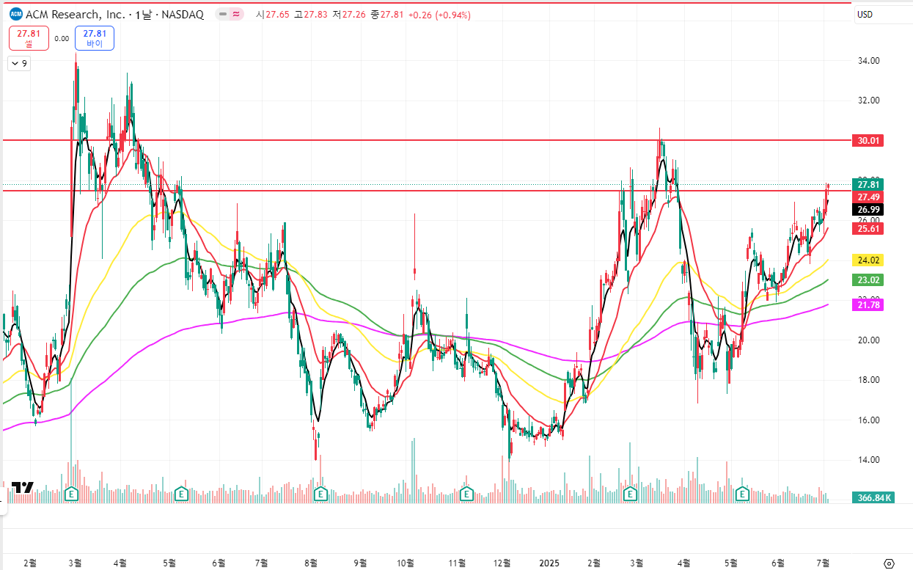The width and height of the screenshot is (913, 570).
Task: Click the 16.00 price axis value
Action: (x=868, y=420)
